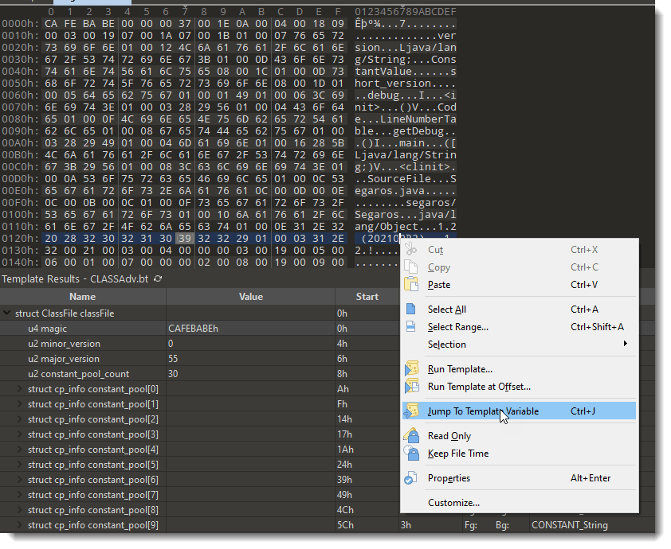Click the Read Only lock icon
671x549 pixels.
(412, 436)
